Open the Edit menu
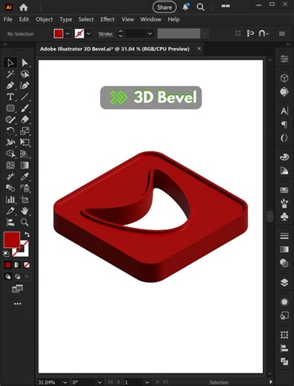 (x=24, y=19)
